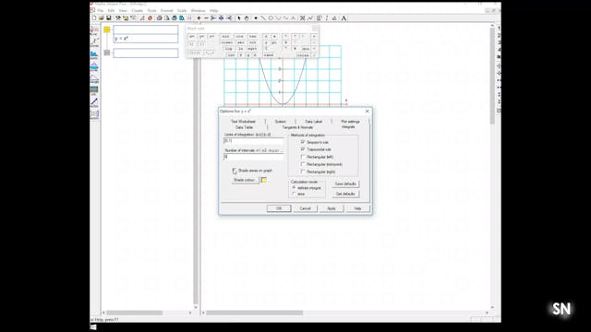Switch to Data Label tab
591x332 pixels.
[314, 122]
